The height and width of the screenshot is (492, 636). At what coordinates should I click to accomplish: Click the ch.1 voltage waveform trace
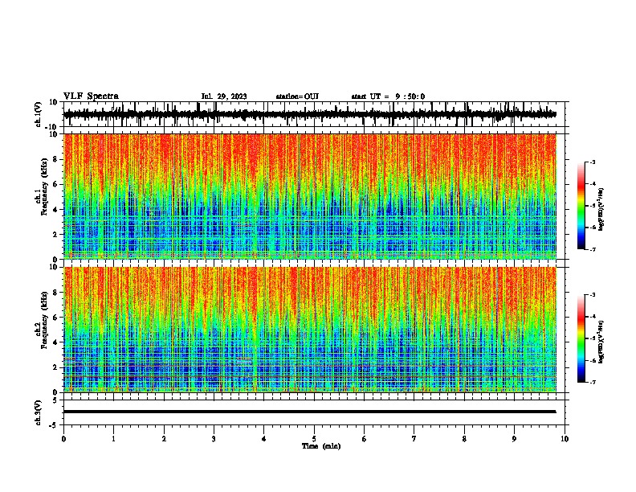pos(310,114)
